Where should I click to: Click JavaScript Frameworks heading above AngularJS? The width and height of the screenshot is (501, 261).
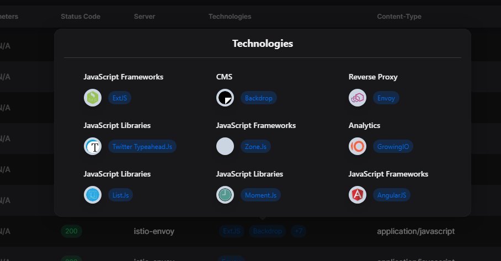pos(388,174)
